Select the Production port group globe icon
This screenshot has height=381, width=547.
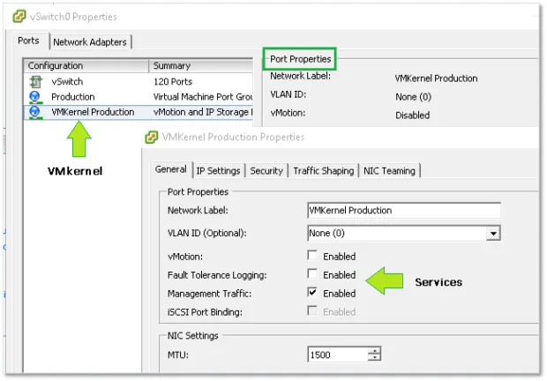point(35,97)
